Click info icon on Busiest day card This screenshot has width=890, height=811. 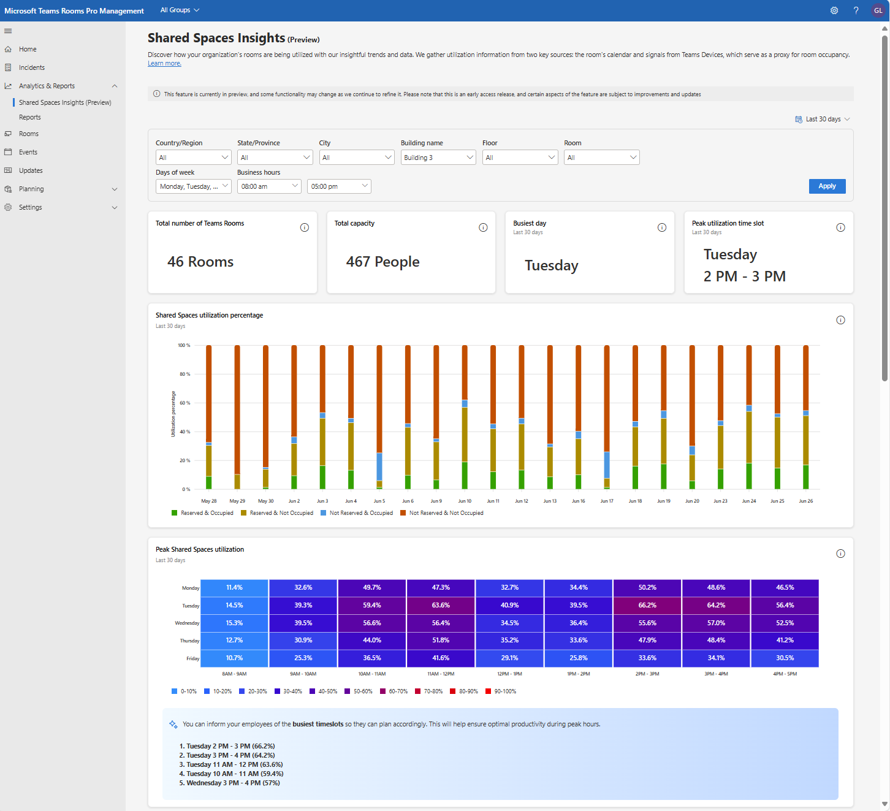[662, 227]
